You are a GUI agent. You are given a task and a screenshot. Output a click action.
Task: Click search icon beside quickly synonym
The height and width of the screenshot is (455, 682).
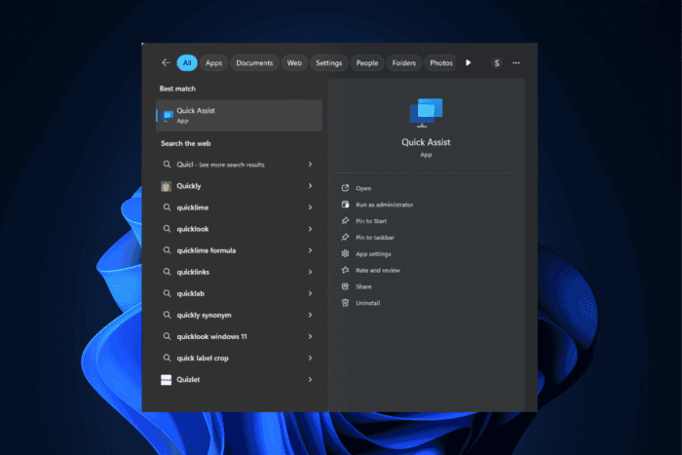[167, 315]
